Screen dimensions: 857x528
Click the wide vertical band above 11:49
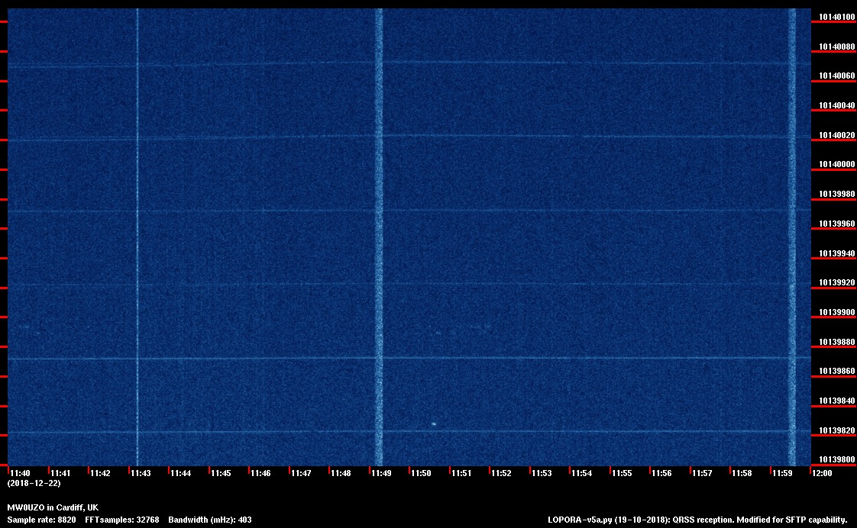click(378, 229)
